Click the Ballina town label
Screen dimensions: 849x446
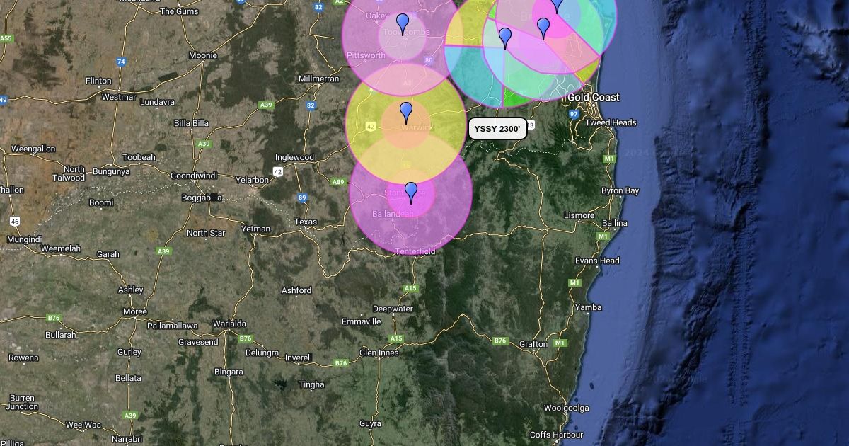[615, 223]
